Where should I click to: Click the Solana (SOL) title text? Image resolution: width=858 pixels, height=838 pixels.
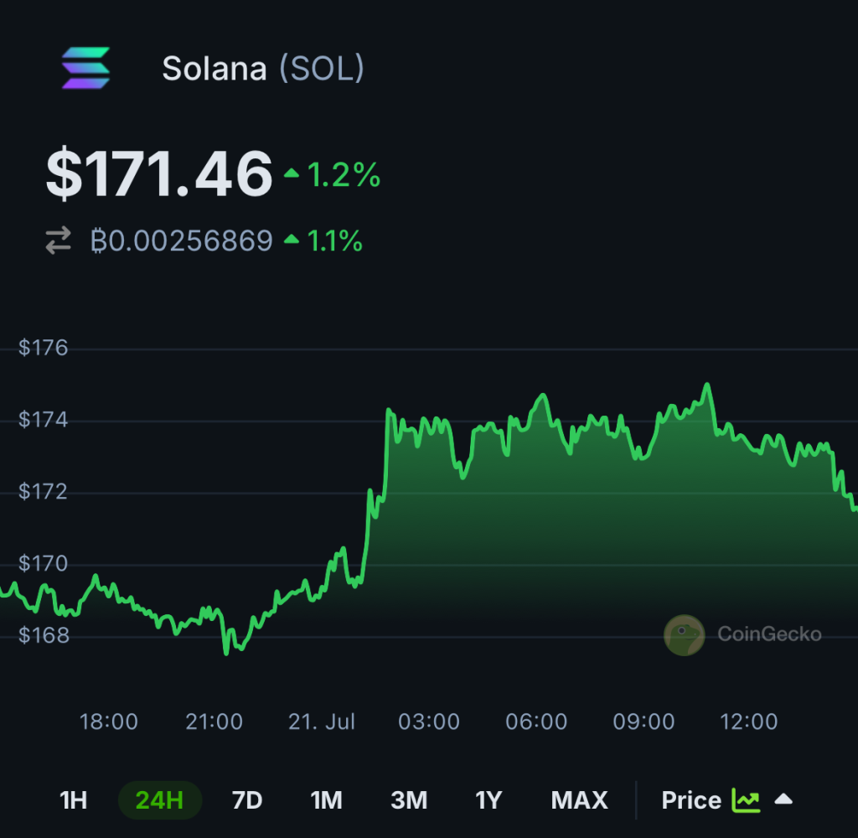click(263, 69)
